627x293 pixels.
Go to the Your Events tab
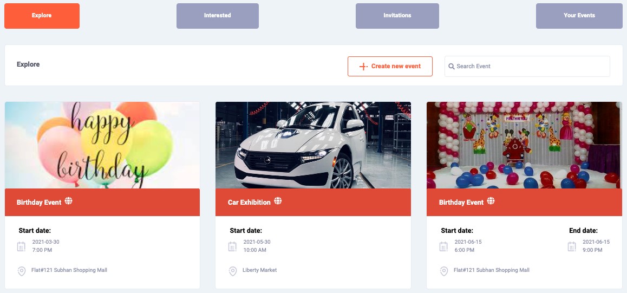click(x=579, y=16)
